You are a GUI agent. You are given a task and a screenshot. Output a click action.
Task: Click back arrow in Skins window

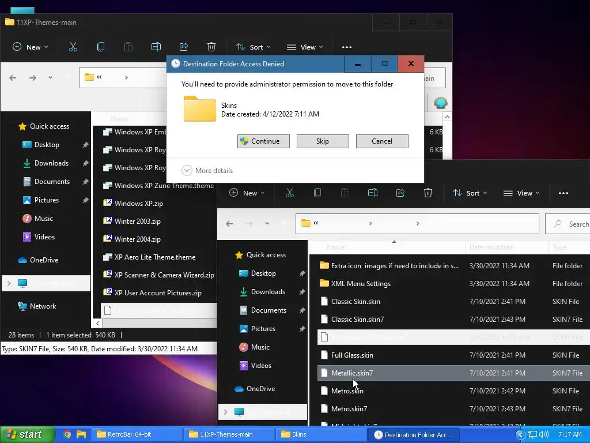tap(229, 224)
